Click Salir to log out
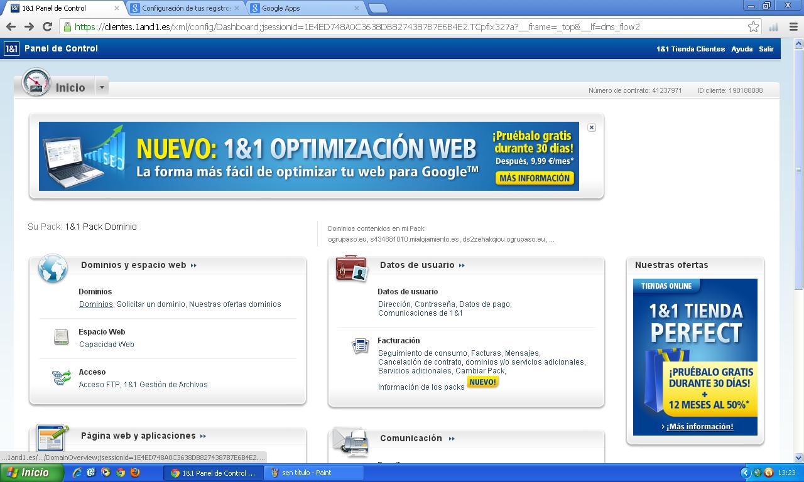This screenshot has height=482, width=804. 766,49
